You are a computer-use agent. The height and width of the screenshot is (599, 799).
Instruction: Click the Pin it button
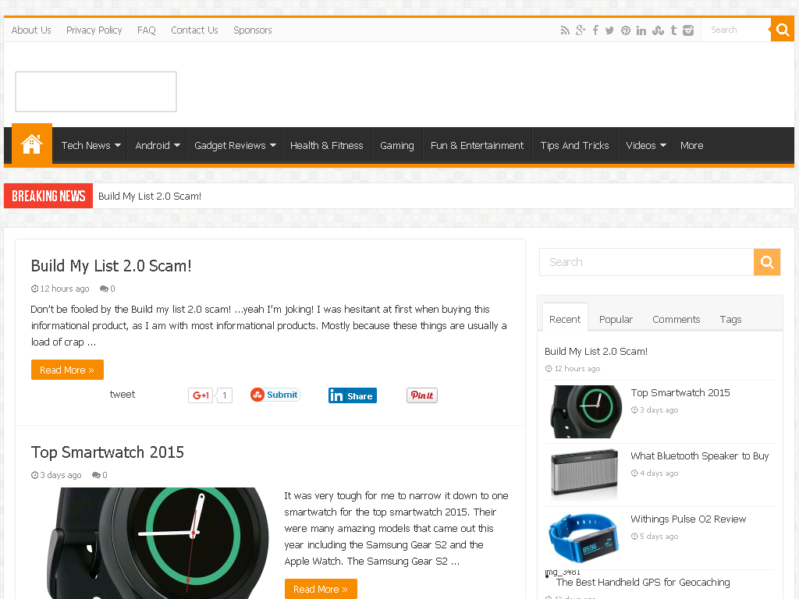[x=422, y=395]
